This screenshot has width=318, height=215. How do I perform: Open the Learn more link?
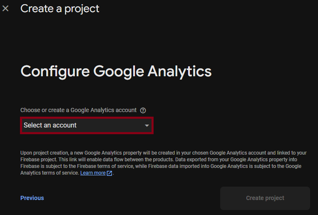click(x=93, y=173)
